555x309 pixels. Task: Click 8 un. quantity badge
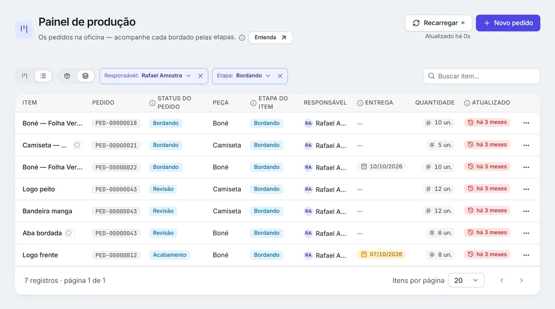[x=441, y=255]
